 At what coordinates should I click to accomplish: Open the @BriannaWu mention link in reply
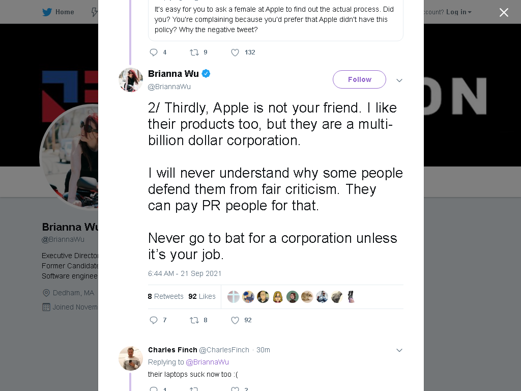pyautogui.click(x=208, y=362)
